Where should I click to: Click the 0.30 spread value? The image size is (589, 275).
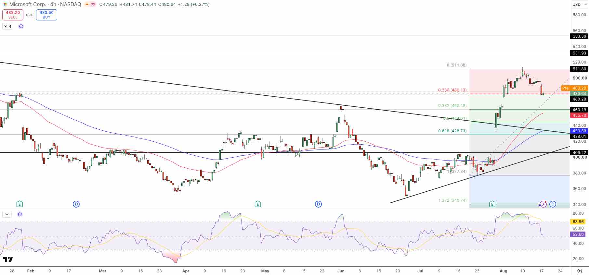tap(30, 15)
